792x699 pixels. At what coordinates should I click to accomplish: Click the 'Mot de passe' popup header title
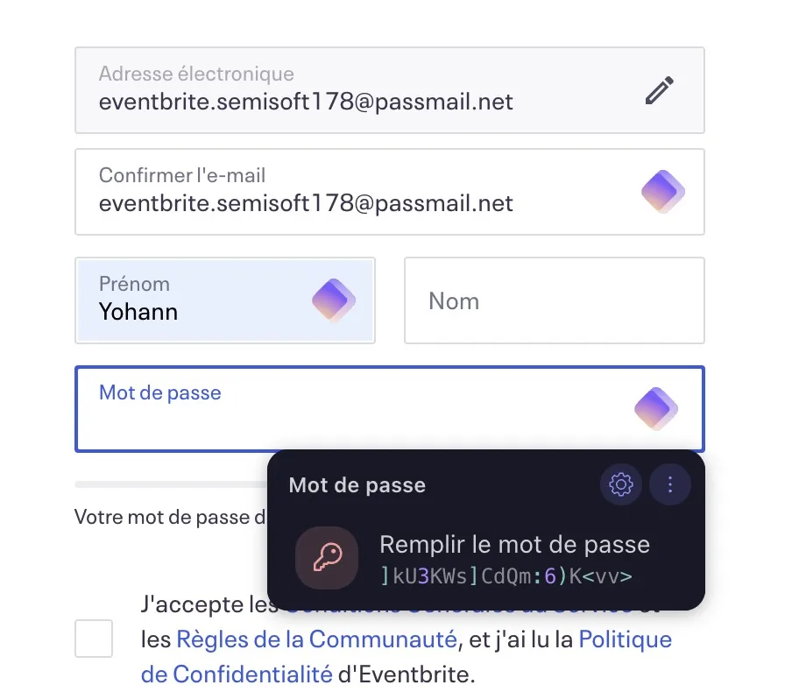357,485
